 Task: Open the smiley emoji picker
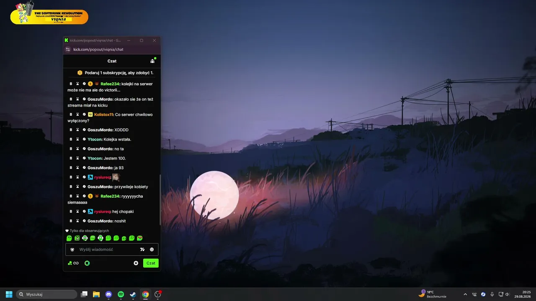pos(152,250)
